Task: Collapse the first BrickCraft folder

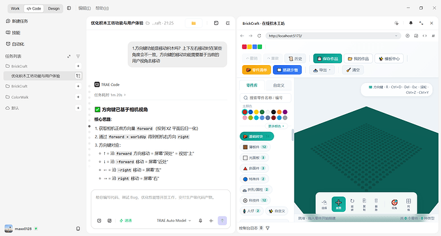Action: click(x=17, y=66)
